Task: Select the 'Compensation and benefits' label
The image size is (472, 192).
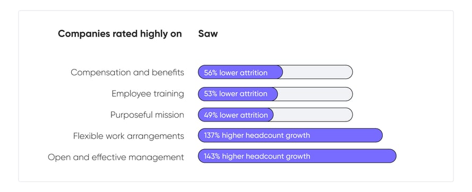Action: pyautogui.click(x=127, y=73)
